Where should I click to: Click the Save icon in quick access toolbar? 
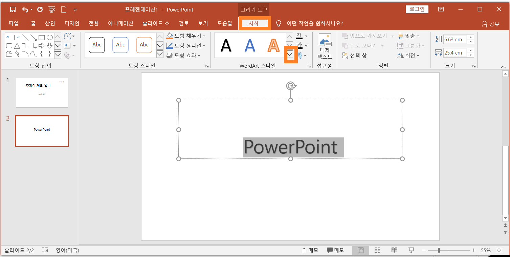[x=13, y=9]
